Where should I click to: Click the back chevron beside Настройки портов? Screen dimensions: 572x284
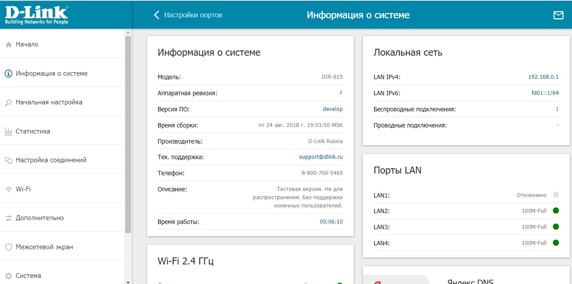(x=157, y=15)
